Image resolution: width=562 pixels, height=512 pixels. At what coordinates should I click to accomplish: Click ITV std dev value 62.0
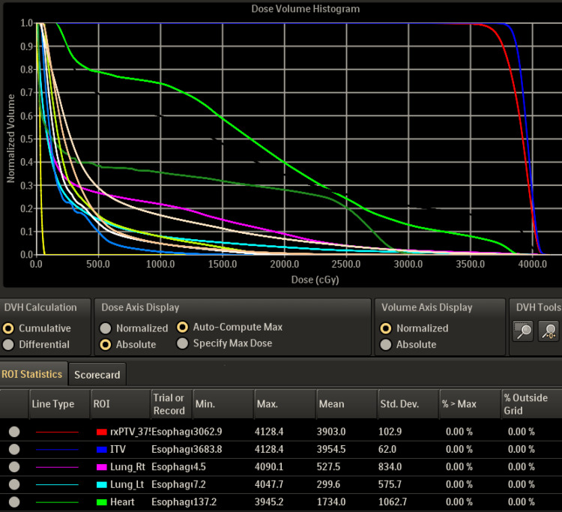pyautogui.click(x=387, y=449)
